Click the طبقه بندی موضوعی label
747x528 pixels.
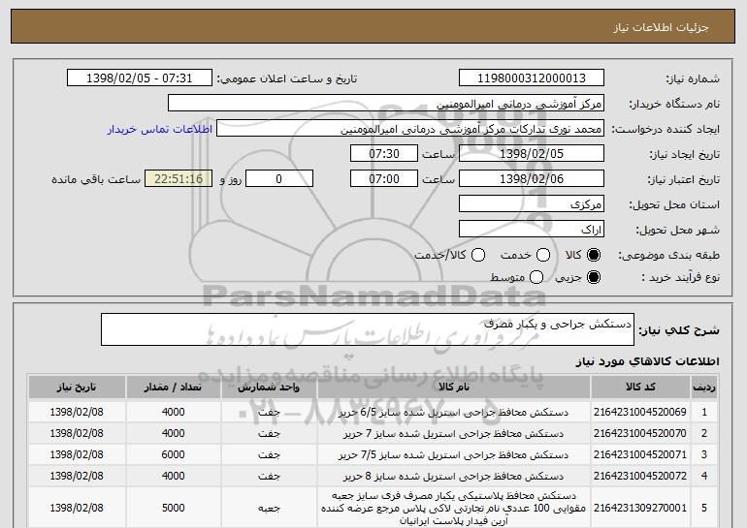668,255
